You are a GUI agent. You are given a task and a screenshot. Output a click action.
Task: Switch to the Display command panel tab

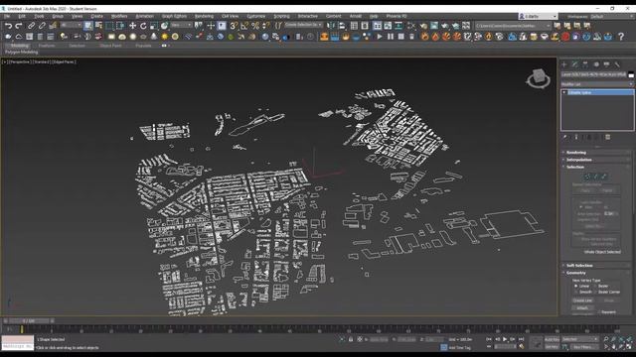click(x=607, y=64)
